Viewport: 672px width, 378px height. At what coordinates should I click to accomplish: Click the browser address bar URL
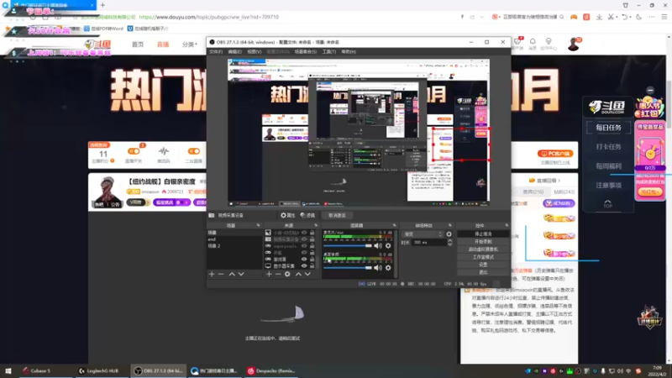[209, 17]
